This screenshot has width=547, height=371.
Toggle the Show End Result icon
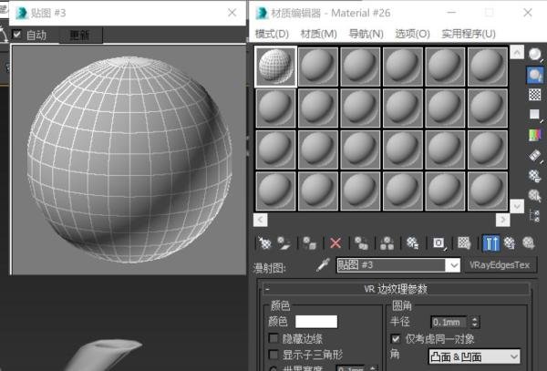click(x=490, y=243)
